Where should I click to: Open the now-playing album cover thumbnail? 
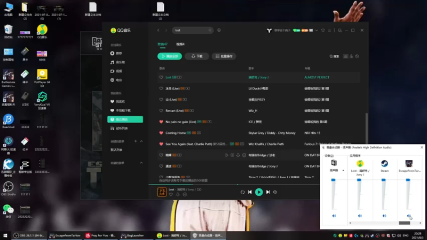click(x=162, y=192)
